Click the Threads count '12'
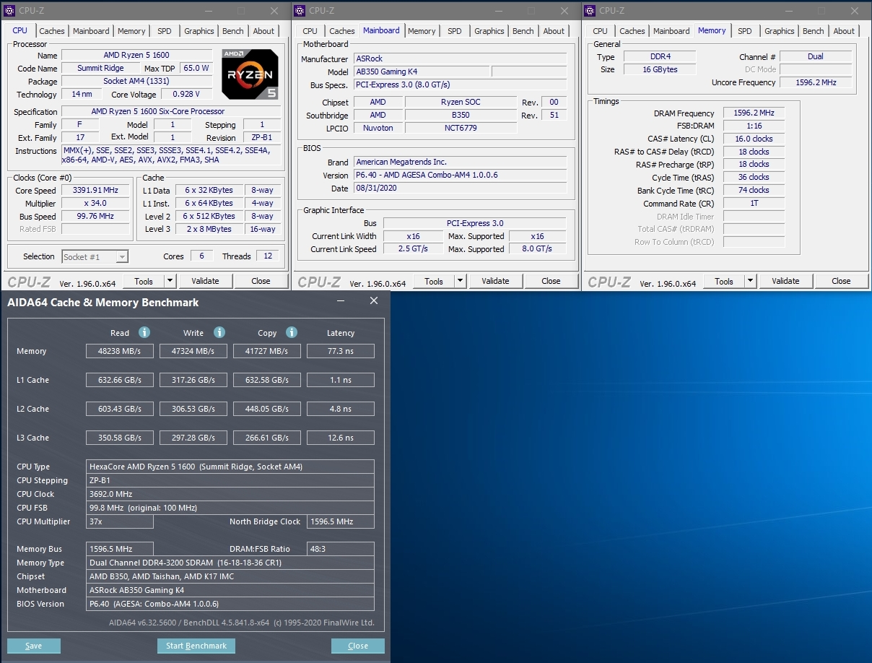 click(x=268, y=256)
